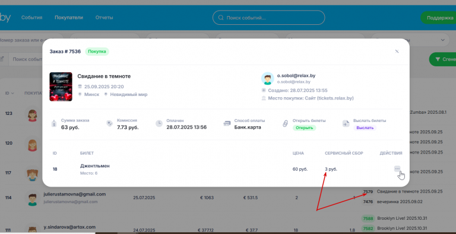Close the order 7536 dialog
This screenshot has width=456, height=234.
point(397,52)
